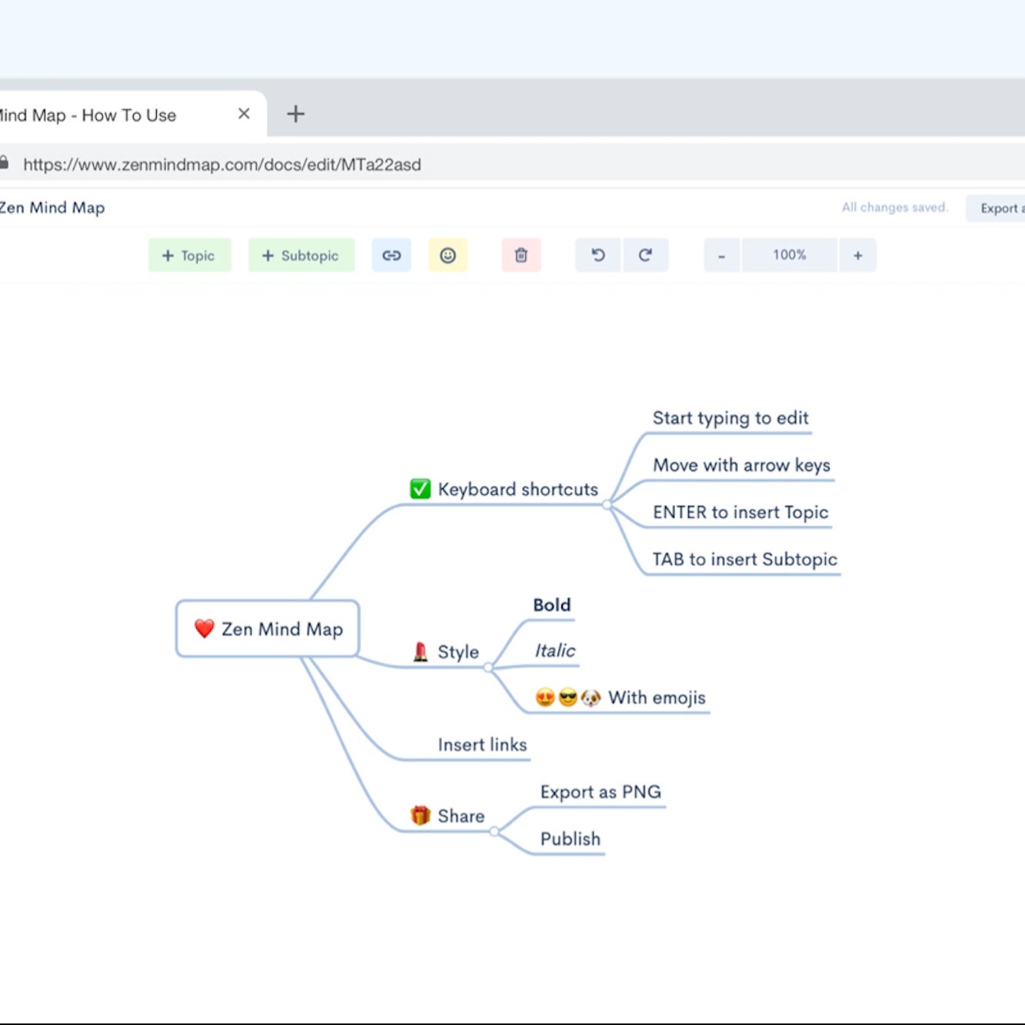Click the insert link icon
This screenshot has height=1025, width=1025.
coord(391,255)
